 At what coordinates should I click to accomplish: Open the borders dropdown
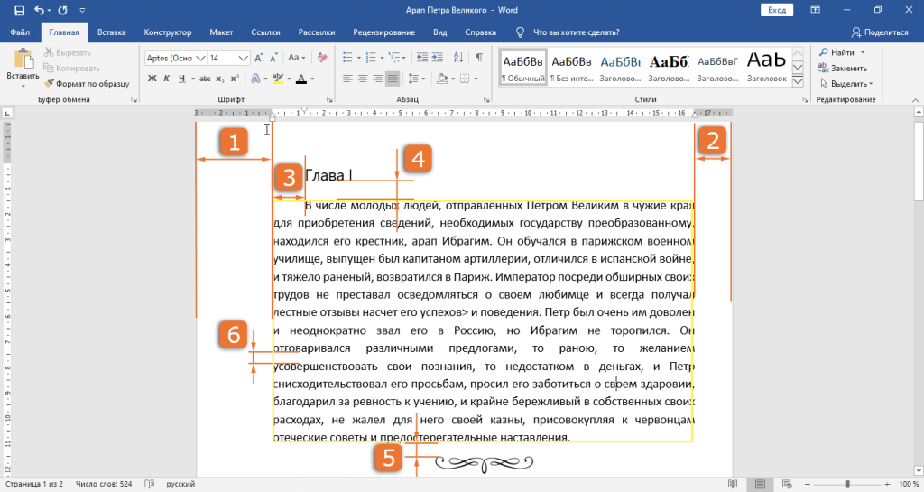point(476,79)
